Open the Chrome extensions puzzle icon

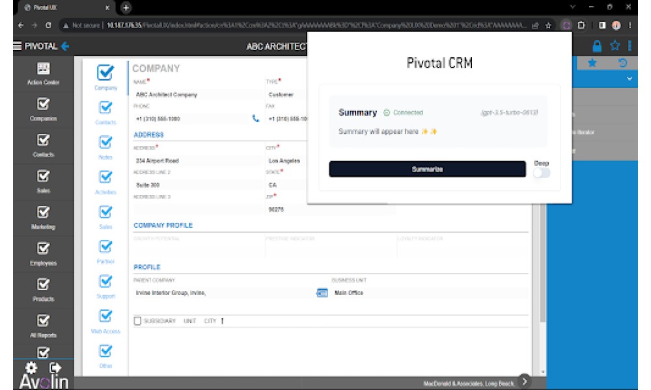(581, 25)
